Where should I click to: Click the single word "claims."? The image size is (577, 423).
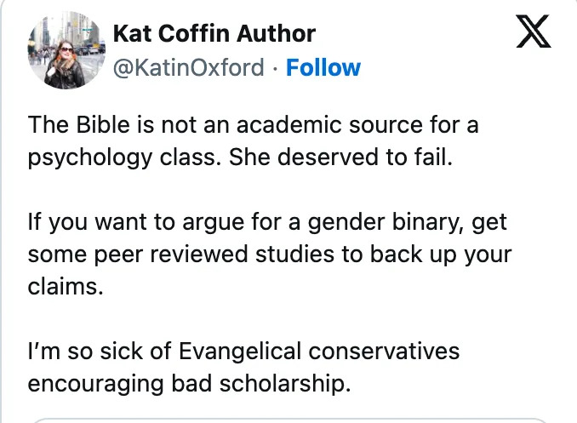[x=65, y=288]
